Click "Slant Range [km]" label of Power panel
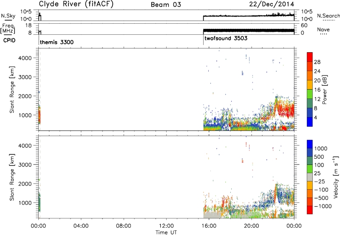This screenshot has width=340, height=235. [x=12, y=90]
